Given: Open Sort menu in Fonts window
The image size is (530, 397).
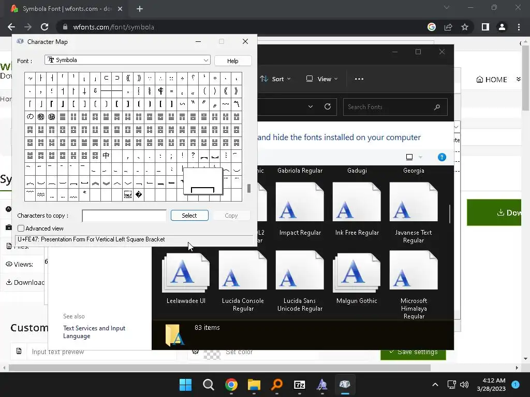Looking at the screenshot, I should (x=275, y=79).
